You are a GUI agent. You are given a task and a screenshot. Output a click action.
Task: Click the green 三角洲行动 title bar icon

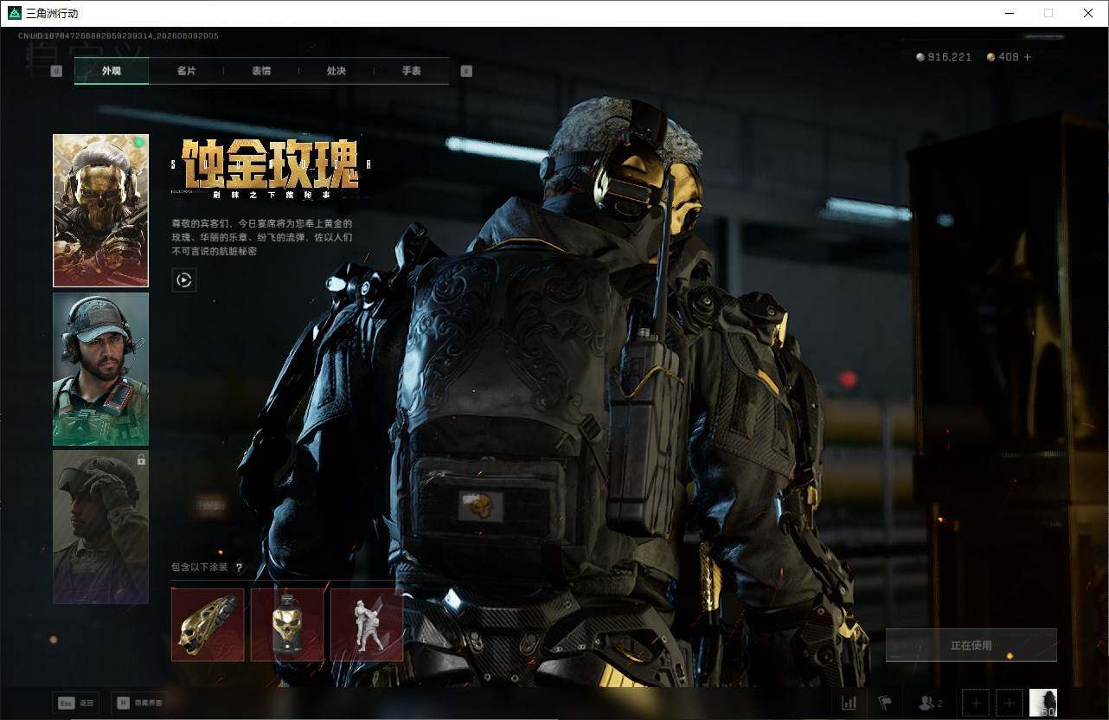pos(14,13)
